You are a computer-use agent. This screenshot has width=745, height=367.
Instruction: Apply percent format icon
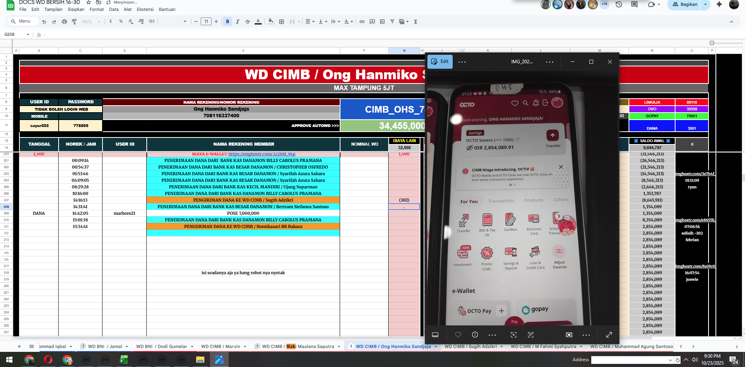(x=121, y=21)
